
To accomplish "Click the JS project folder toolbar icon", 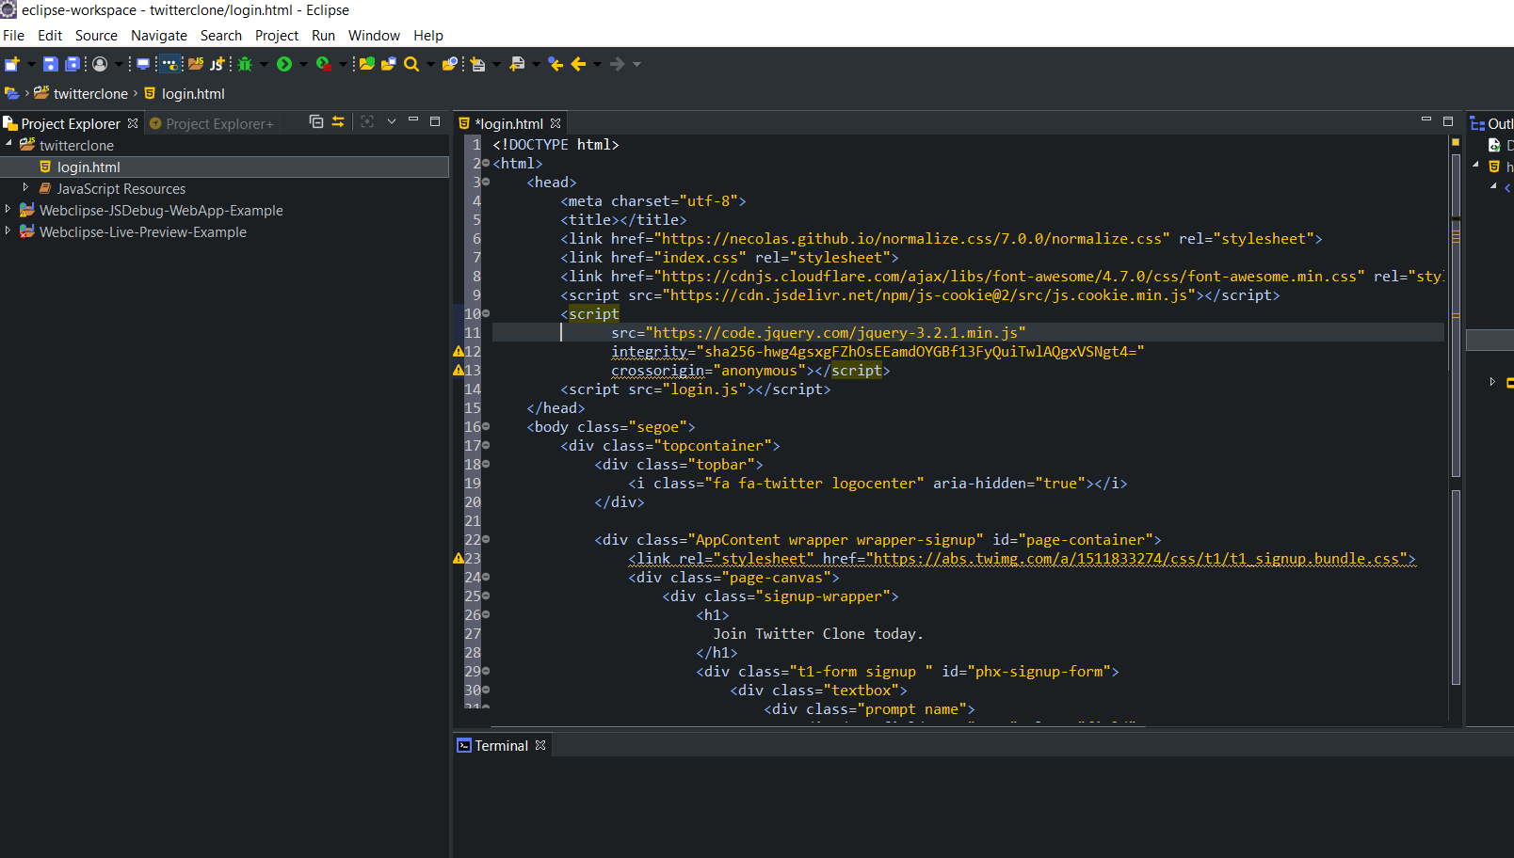I will point(195,64).
